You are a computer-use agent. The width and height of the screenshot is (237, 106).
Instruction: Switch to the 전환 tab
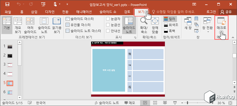click(x=65, y=12)
